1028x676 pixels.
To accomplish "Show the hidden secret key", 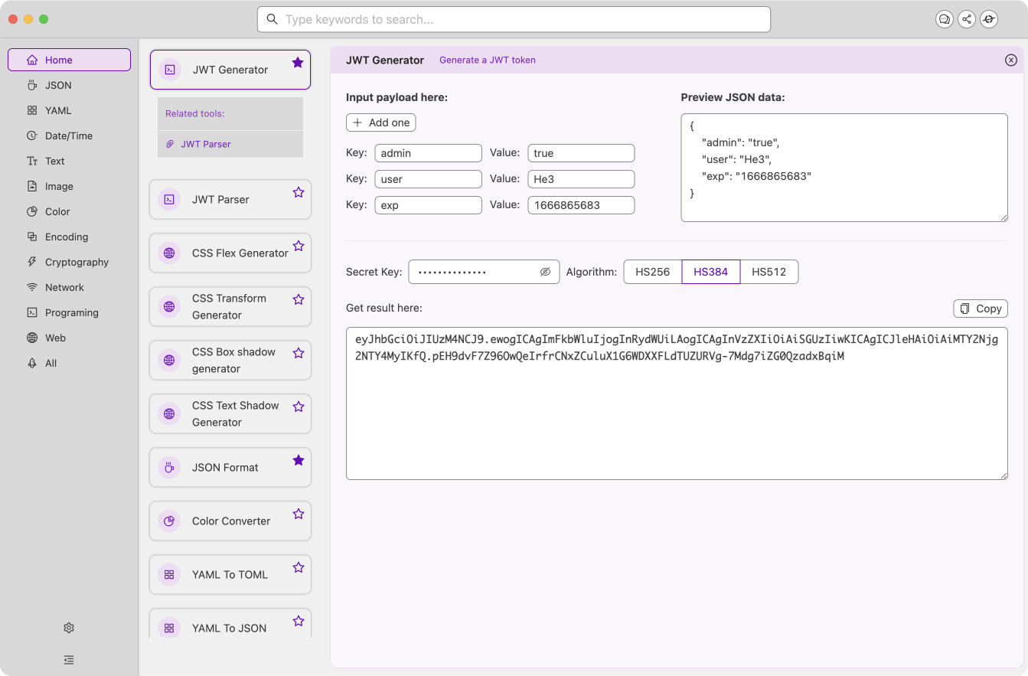I will tap(545, 272).
